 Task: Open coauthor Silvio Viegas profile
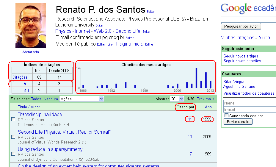(234, 82)
